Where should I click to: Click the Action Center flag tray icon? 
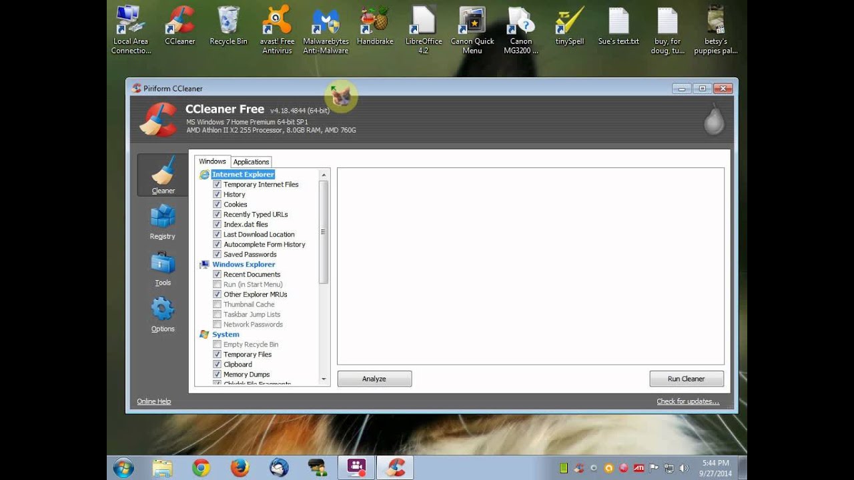pos(654,468)
